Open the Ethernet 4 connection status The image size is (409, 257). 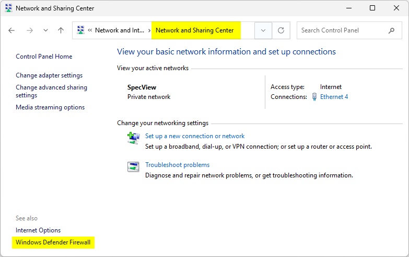pos(334,97)
